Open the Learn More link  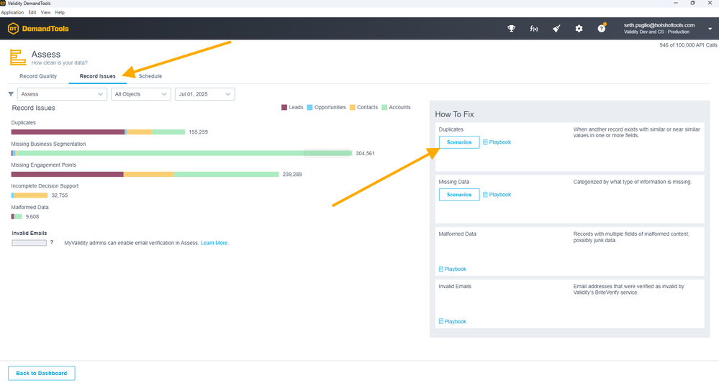coord(214,243)
